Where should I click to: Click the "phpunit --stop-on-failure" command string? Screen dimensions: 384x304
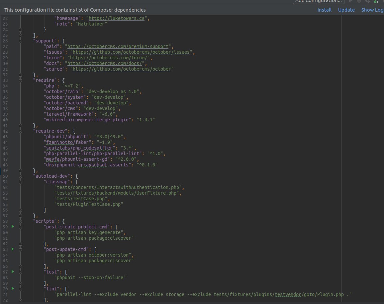(x=90, y=277)
